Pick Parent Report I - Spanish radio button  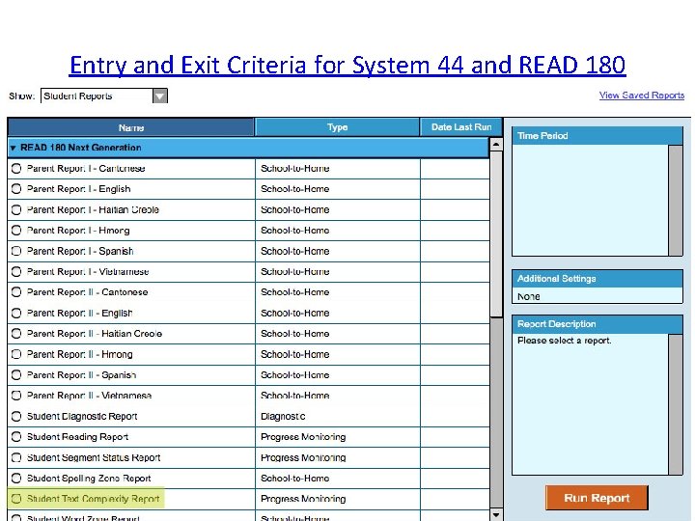tap(16, 251)
